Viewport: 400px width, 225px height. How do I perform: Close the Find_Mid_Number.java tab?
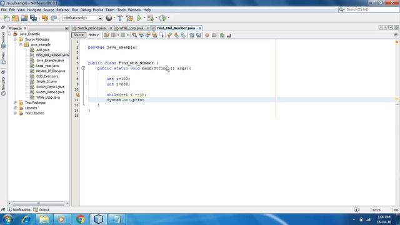point(200,28)
